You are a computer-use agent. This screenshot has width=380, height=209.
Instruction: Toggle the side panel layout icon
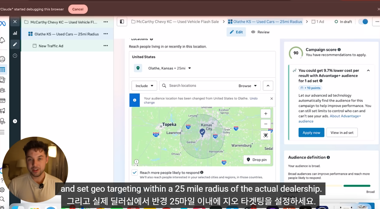pyautogui.click(x=122, y=22)
